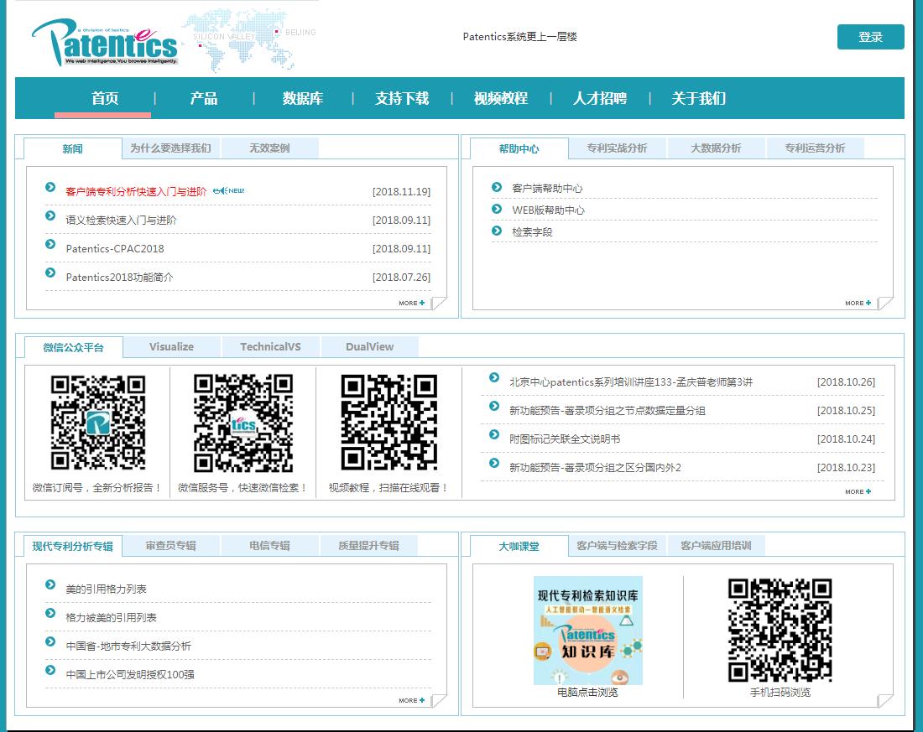Click the 手机扫码浏览 QR code
This screenshot has width=923, height=732.
[780, 630]
